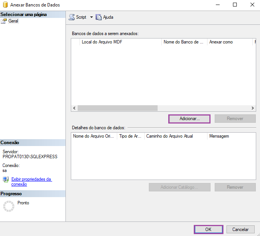Open Exibir propriedades da conexão link

[32, 182]
